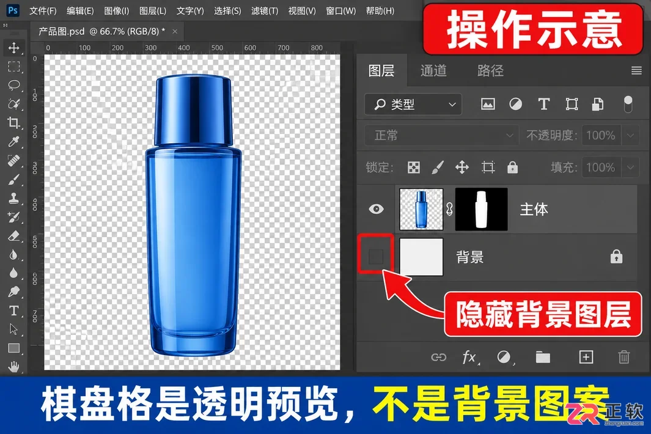Select the Spot Healing Brush tool
The height and width of the screenshot is (434, 651).
click(x=13, y=160)
